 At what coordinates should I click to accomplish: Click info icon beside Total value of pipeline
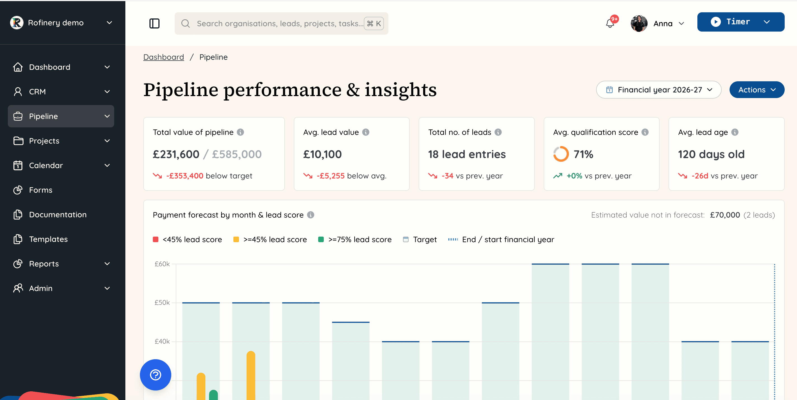tap(240, 132)
